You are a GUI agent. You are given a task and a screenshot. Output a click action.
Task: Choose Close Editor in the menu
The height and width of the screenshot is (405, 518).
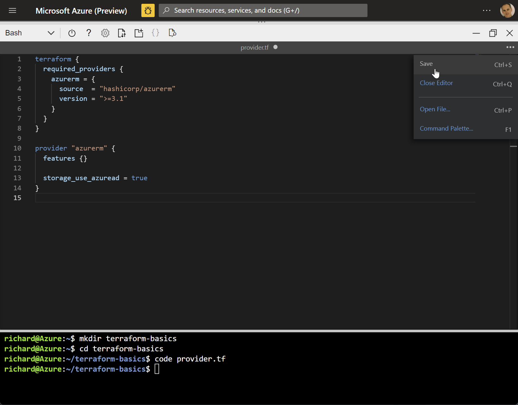click(436, 83)
